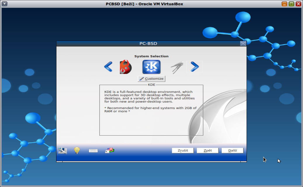Click the pencil icon on Customize

tap(142, 78)
